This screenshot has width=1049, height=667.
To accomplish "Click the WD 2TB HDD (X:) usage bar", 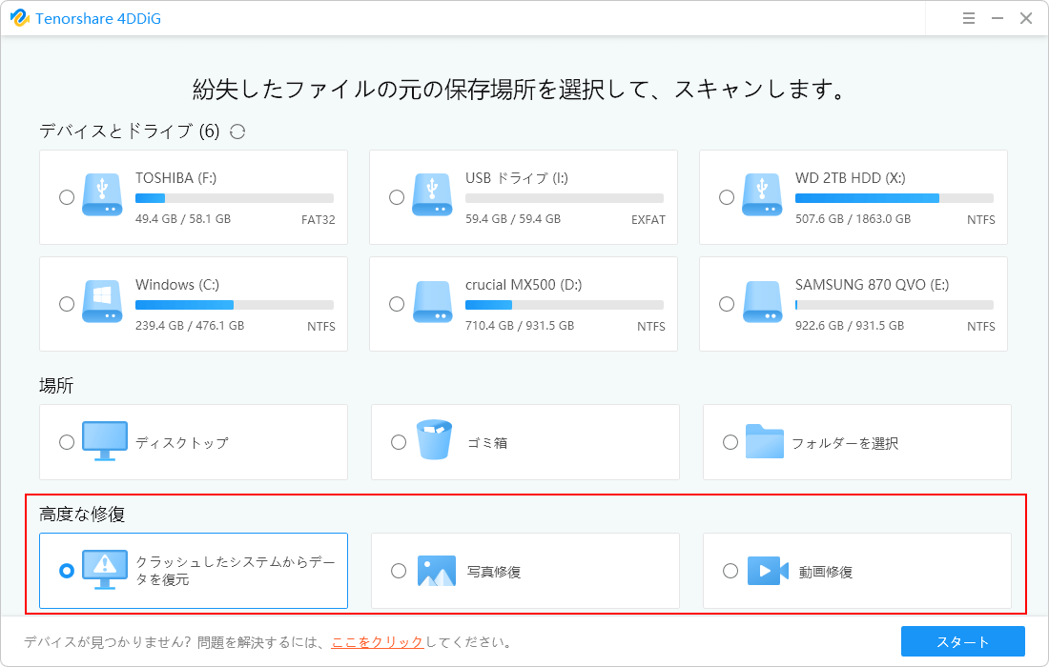I will (894, 198).
